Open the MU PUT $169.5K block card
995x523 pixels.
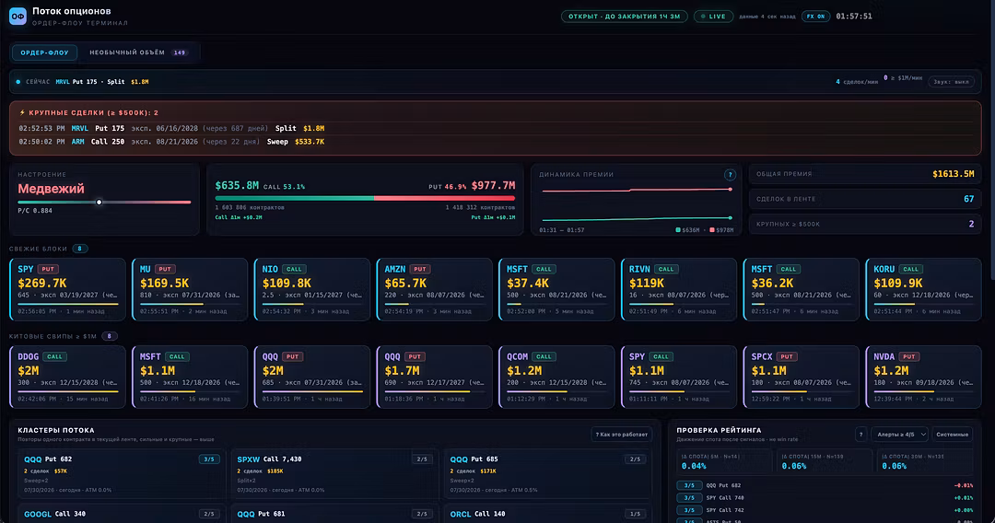point(190,289)
